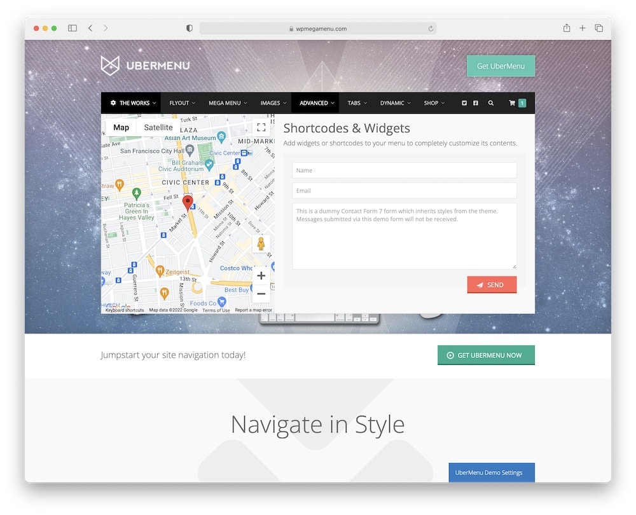
Task: Select the Street View pegman icon
Action: 261,244
